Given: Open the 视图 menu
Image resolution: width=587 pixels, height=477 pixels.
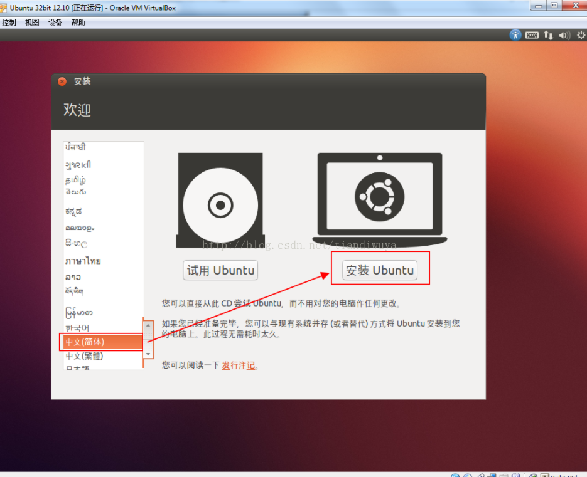Looking at the screenshot, I should pos(32,23).
